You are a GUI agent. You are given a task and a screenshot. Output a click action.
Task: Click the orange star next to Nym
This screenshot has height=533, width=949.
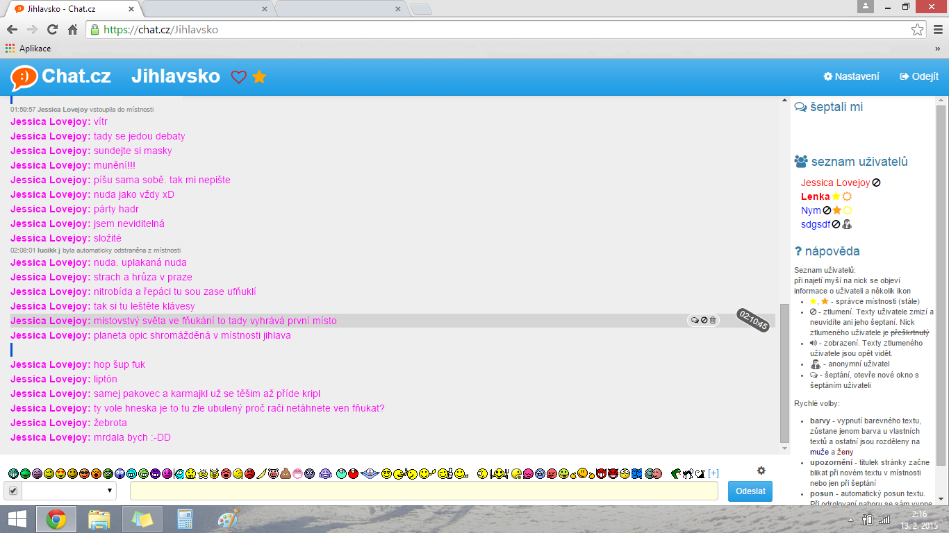pos(837,210)
